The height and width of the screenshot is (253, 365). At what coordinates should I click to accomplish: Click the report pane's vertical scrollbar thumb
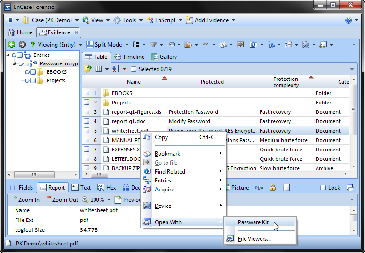(354, 218)
